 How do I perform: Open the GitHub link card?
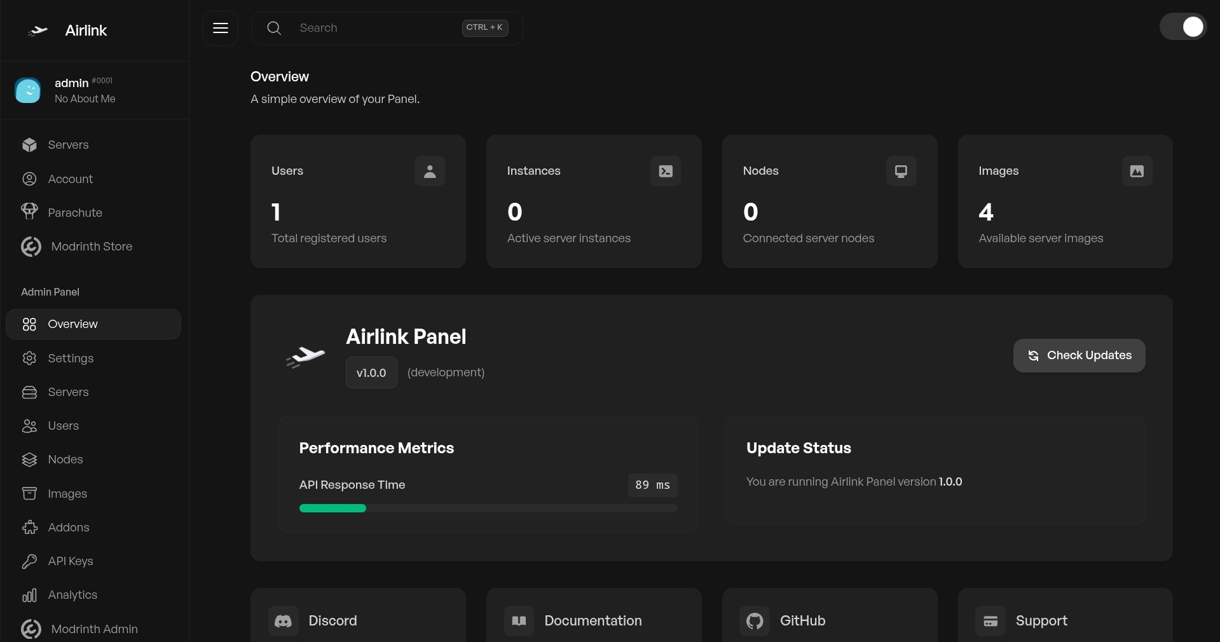click(829, 620)
